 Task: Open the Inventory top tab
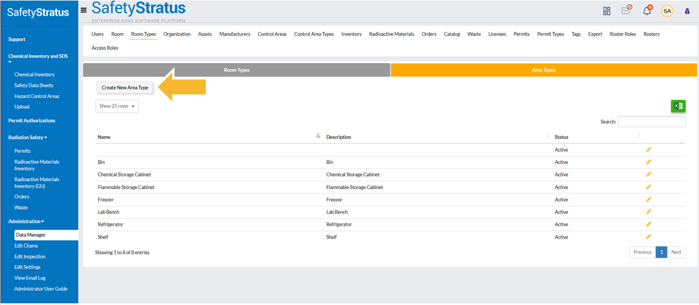(351, 34)
